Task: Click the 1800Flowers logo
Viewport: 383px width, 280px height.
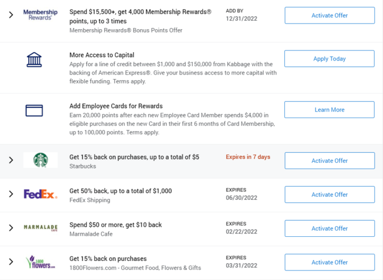Action: [40, 262]
